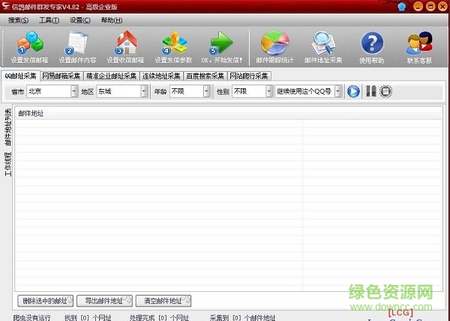Open 设置发信参数 step 4 icon

click(174, 43)
